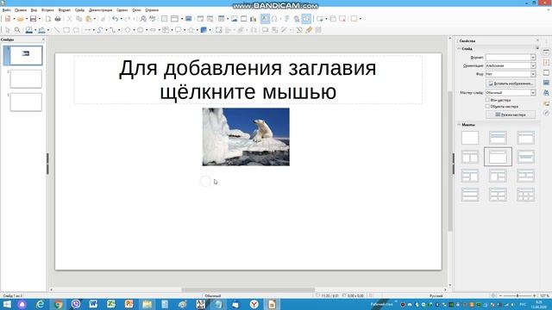Select the third slide thumbnail
This screenshot has width=552, height=310.
[x=26, y=102]
